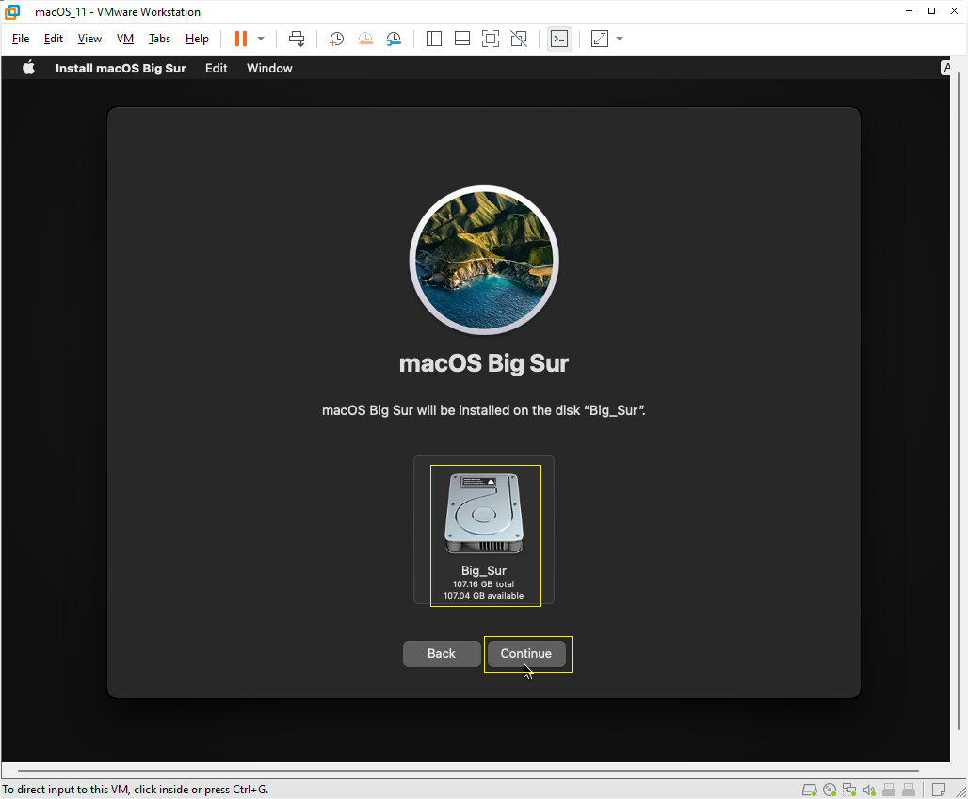Revert the VM to its previous snapshot
The image size is (968, 799).
tap(365, 39)
